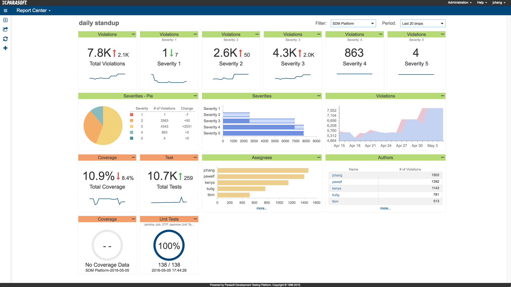Open the jchang user menu
511x287 pixels.
499,3
